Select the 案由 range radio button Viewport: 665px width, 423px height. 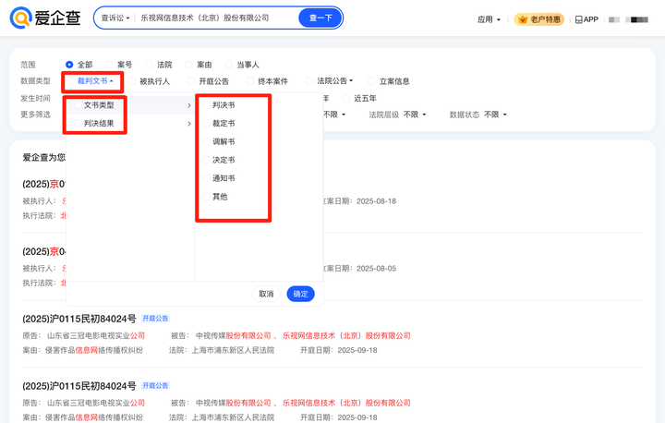188,65
